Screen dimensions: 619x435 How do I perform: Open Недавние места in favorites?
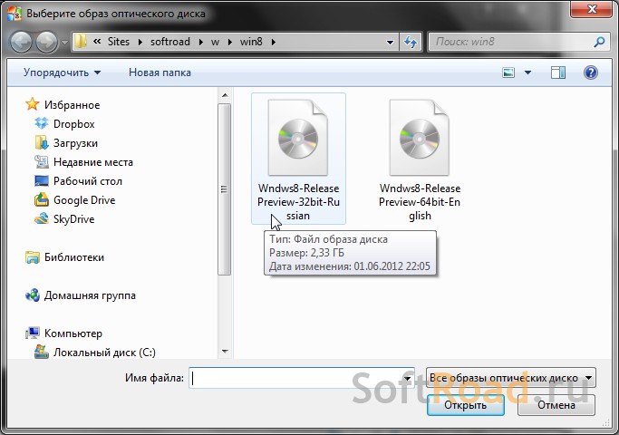pos(93,162)
